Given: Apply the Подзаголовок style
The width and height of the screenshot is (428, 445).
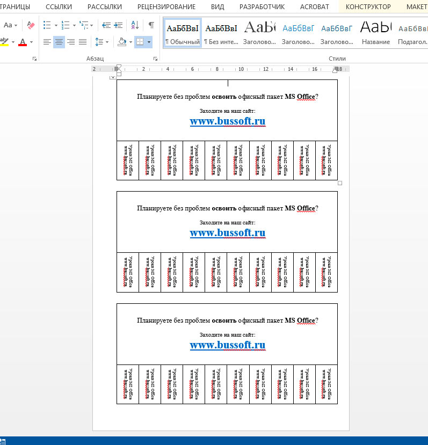Looking at the screenshot, I should point(412,33).
